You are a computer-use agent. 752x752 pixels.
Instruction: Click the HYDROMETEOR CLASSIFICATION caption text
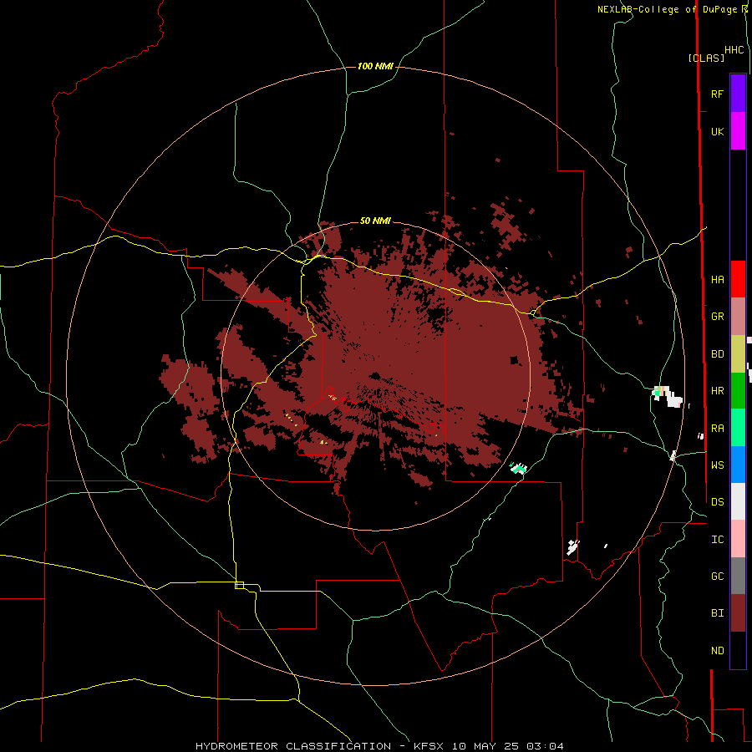[x=293, y=746]
